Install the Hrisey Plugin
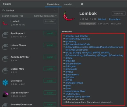The width and height of the screenshot is (127, 107). (50, 45)
